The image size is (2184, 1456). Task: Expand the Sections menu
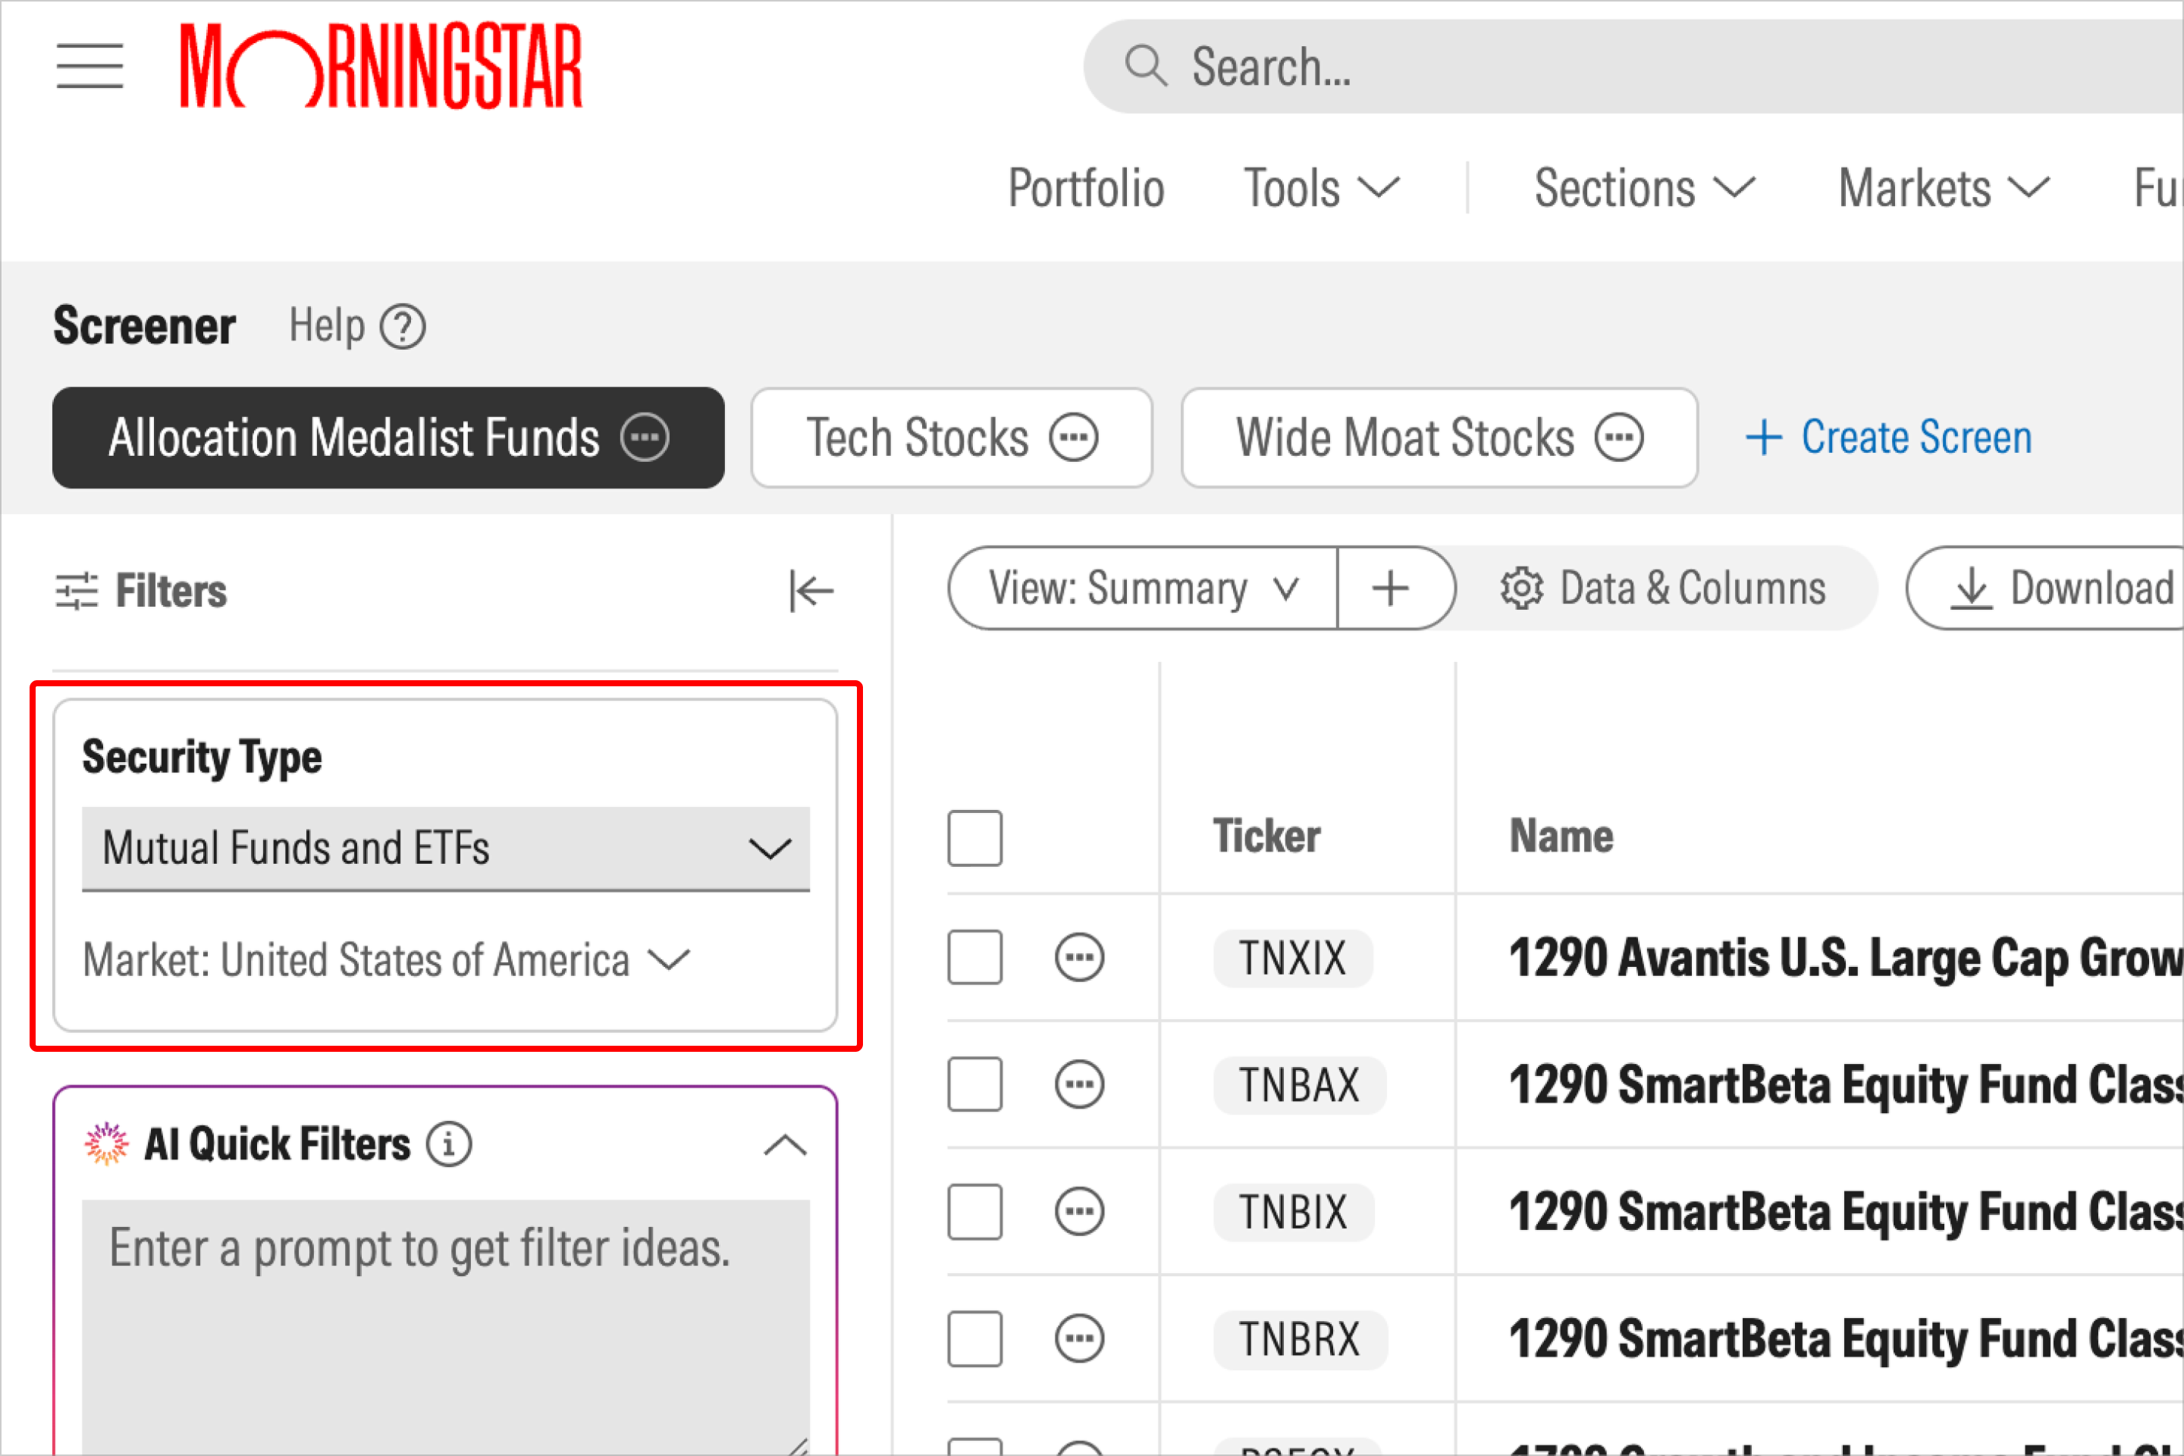(x=1645, y=189)
